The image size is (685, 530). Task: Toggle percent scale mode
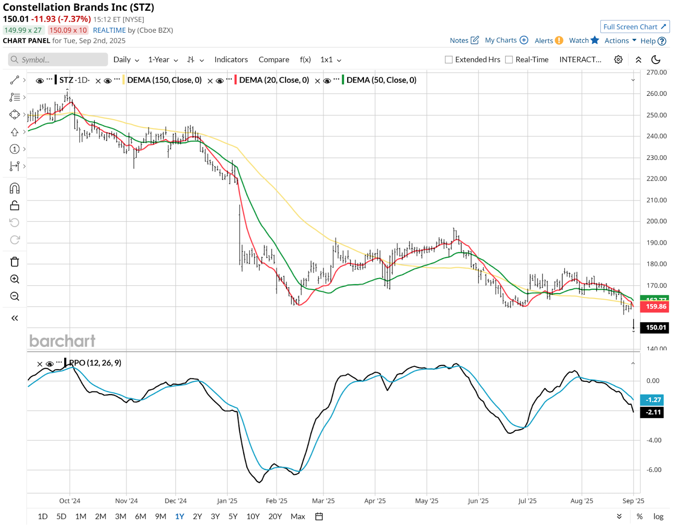click(x=640, y=516)
